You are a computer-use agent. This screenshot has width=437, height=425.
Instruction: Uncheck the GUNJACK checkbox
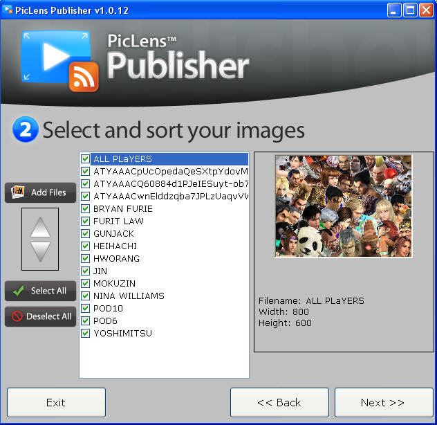coord(85,233)
